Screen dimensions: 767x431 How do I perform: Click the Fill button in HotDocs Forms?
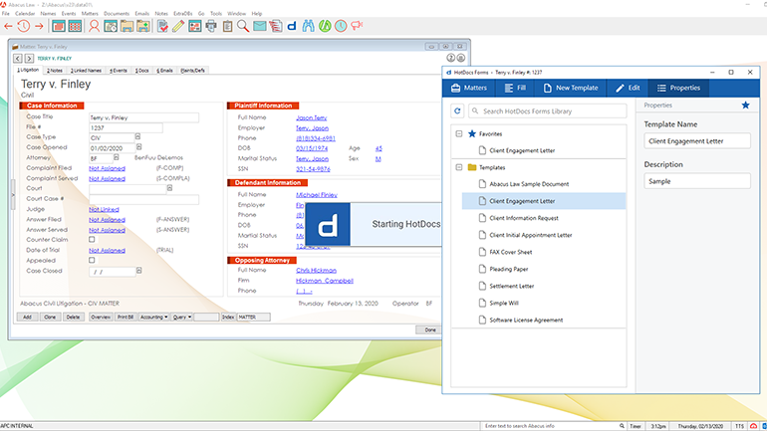pyautogui.click(x=515, y=88)
